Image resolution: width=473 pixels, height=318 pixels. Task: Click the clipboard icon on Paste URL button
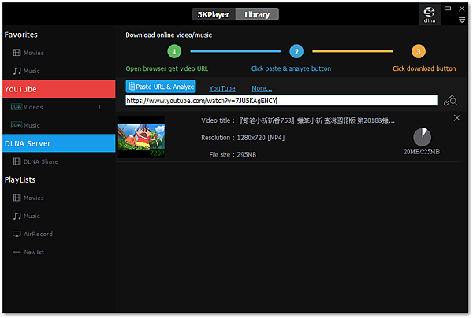(132, 87)
